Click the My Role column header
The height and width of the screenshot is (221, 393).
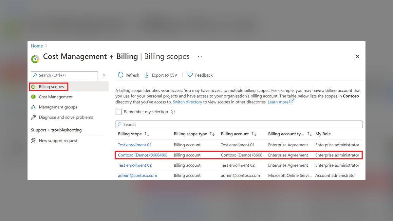tap(323, 134)
